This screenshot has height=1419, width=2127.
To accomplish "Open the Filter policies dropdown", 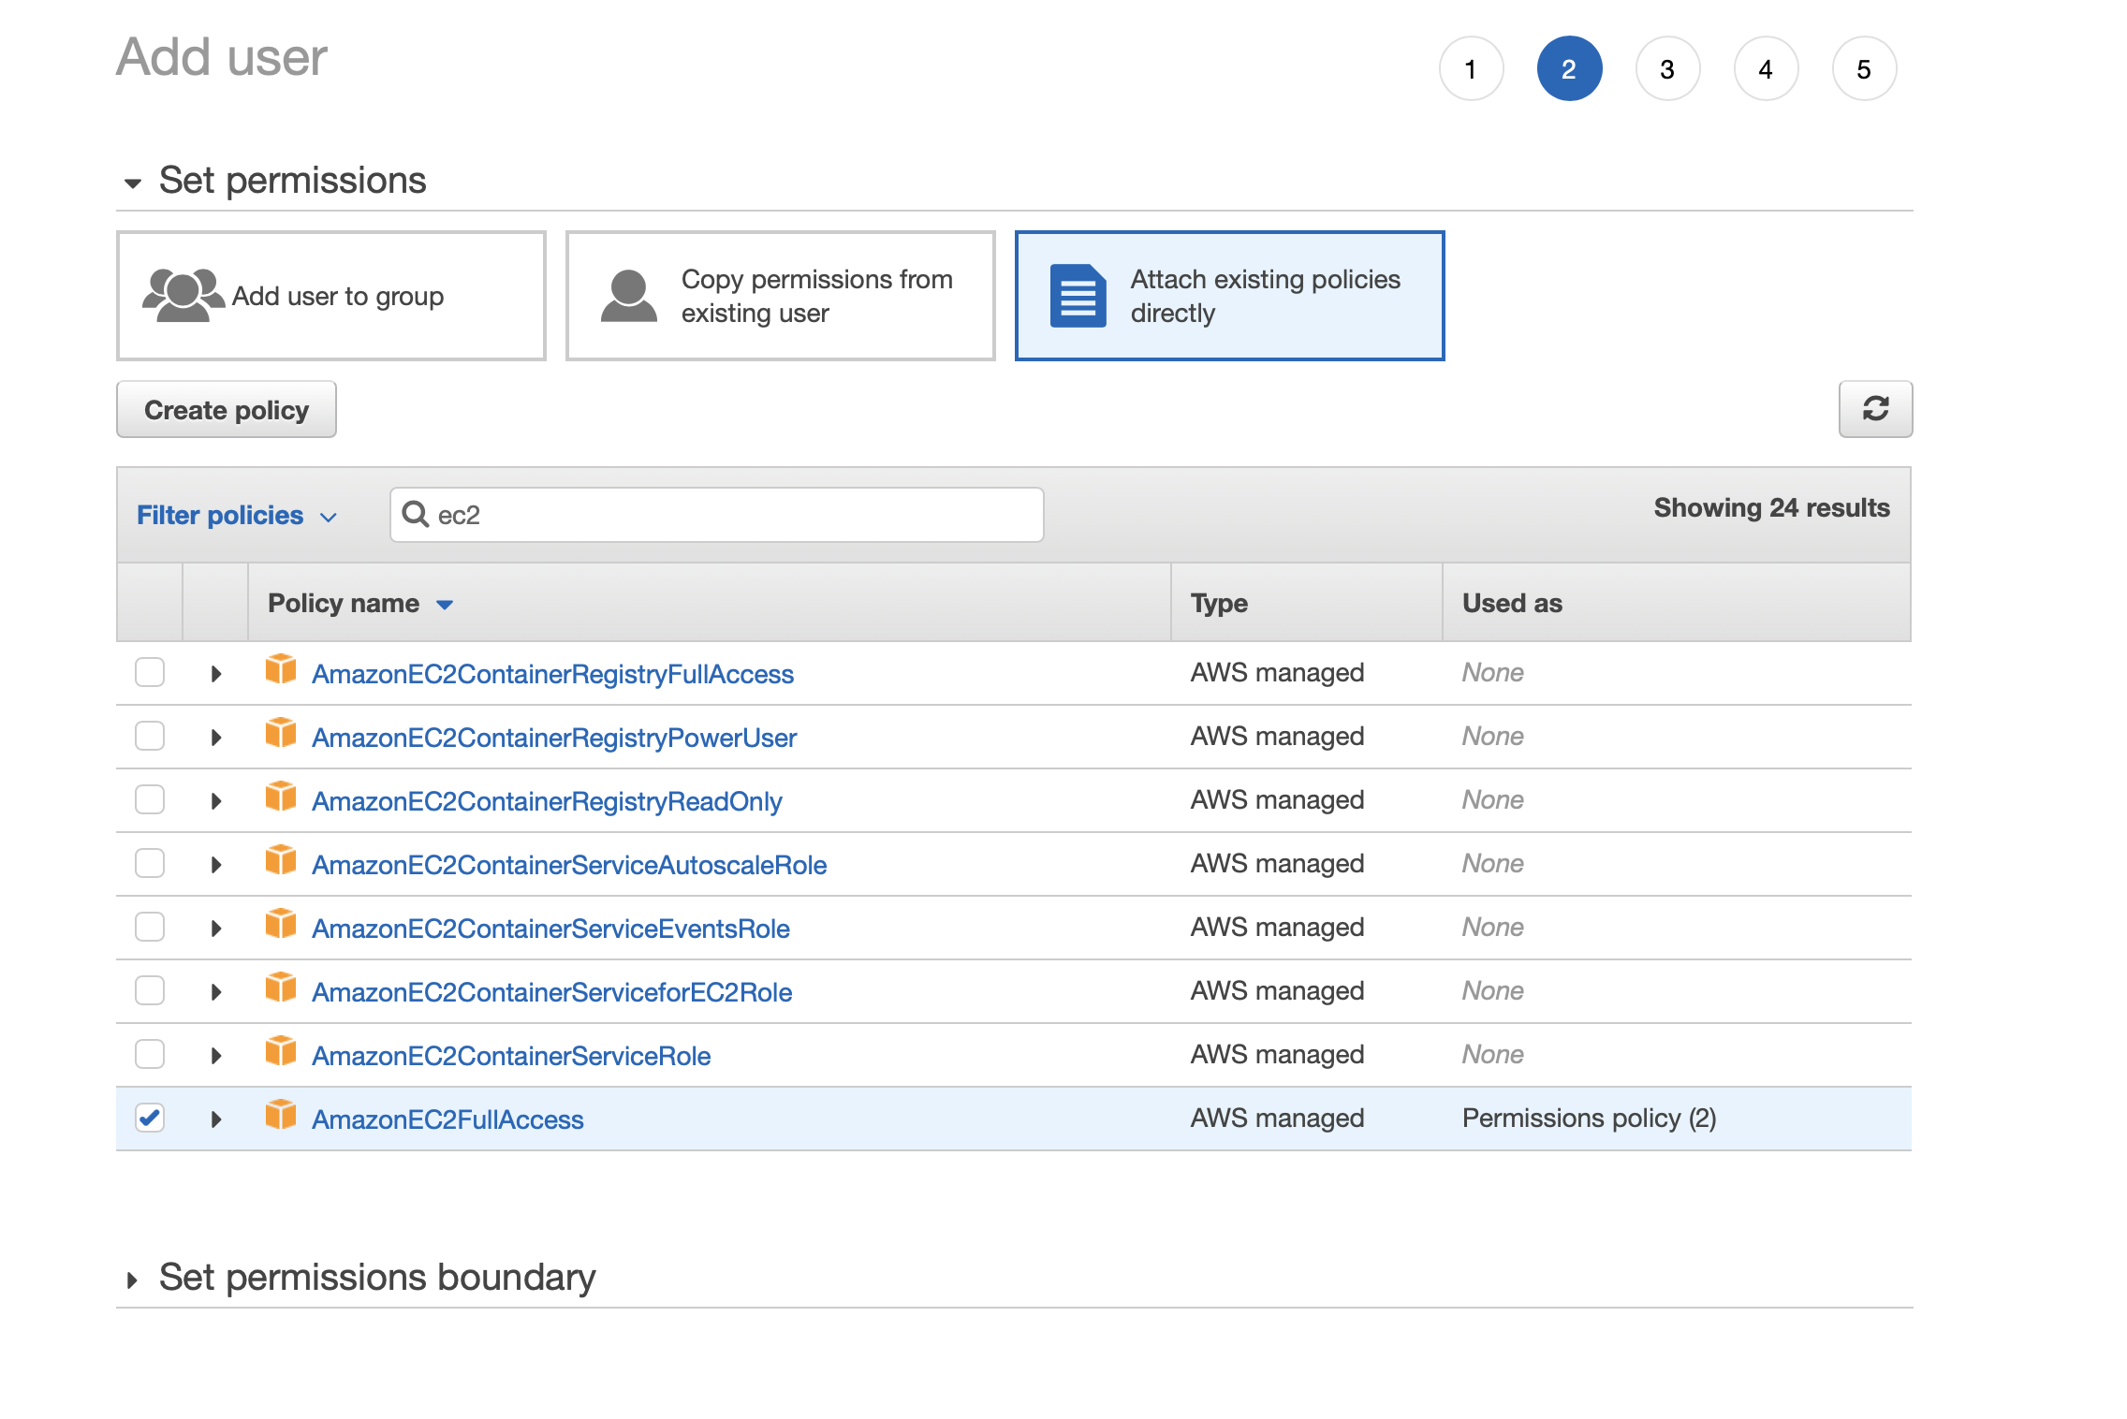I will click(x=237, y=516).
